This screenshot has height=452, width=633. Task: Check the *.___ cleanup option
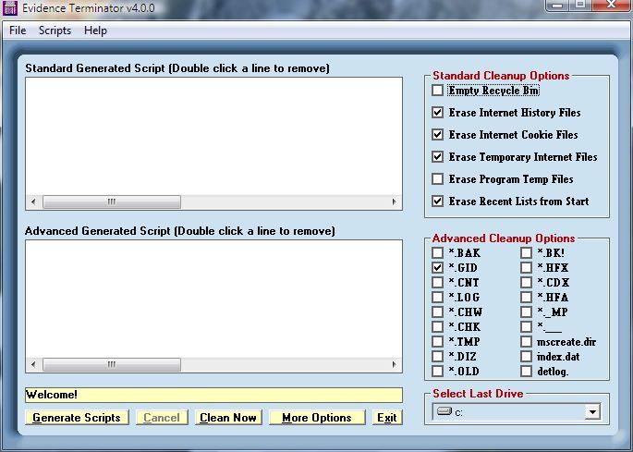tap(526, 327)
